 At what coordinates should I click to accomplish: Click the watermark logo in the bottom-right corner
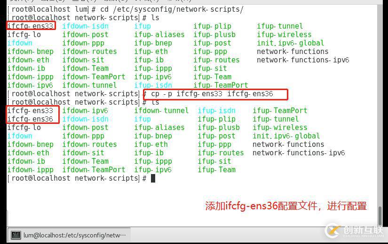354,230
